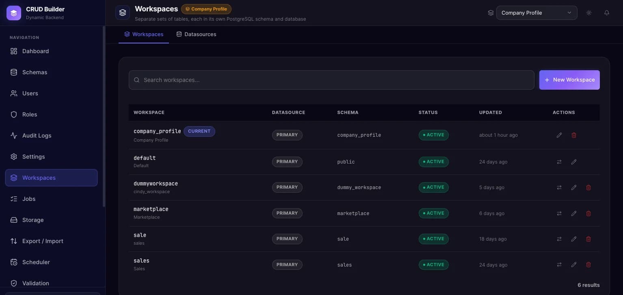Delete the company_profile workspace via trash icon
This screenshot has height=295, width=623.
tap(574, 135)
